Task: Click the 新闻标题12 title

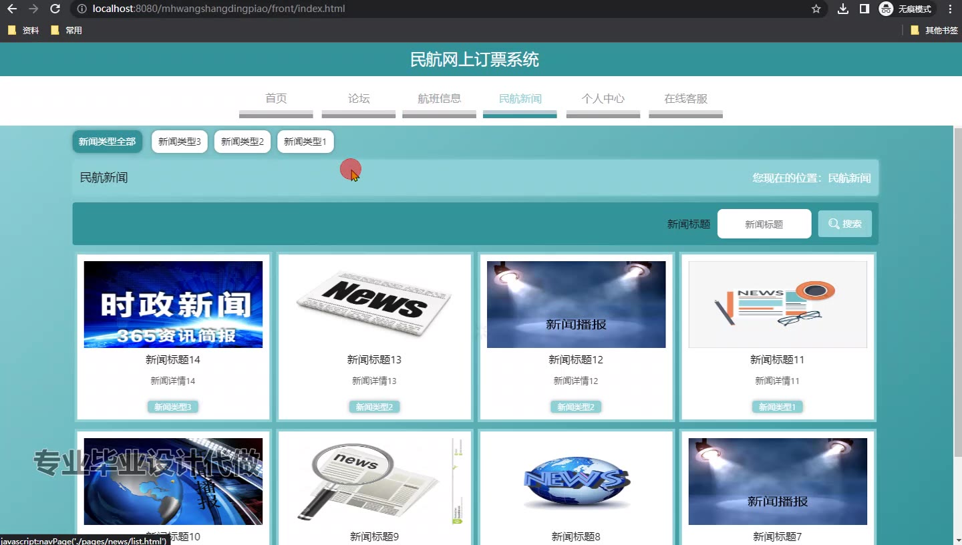Action: (576, 360)
